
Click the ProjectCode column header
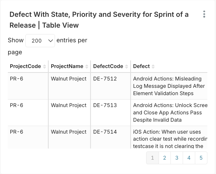pyautogui.click(x=25, y=66)
